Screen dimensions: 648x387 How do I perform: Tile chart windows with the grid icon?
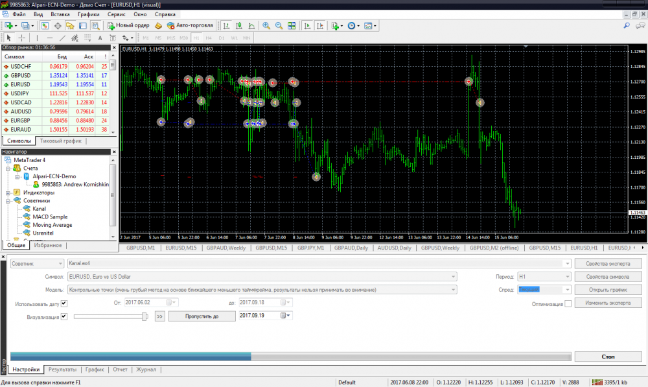tap(292, 26)
